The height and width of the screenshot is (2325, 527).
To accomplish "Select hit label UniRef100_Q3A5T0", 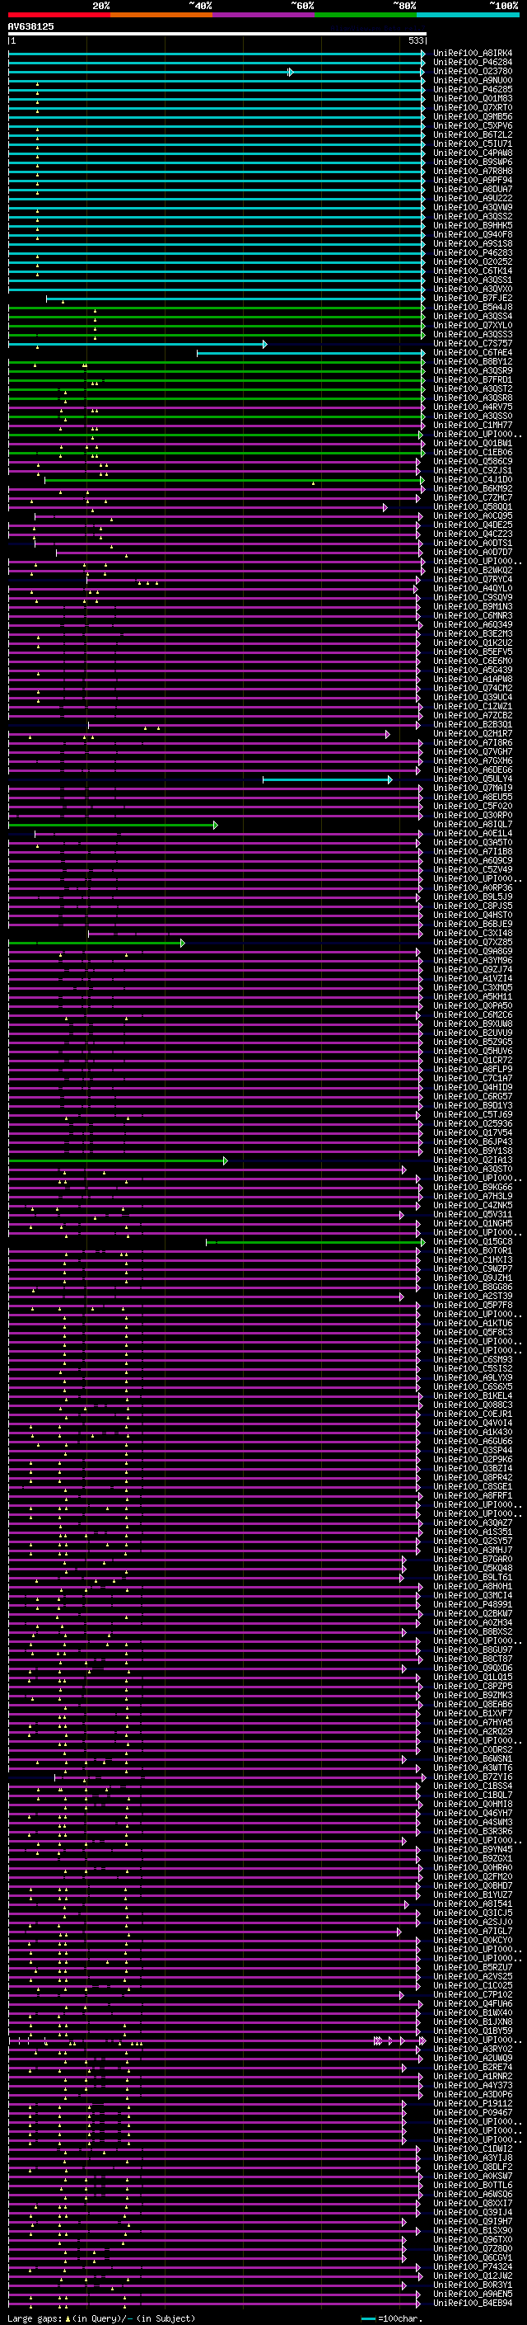I will [x=472, y=842].
